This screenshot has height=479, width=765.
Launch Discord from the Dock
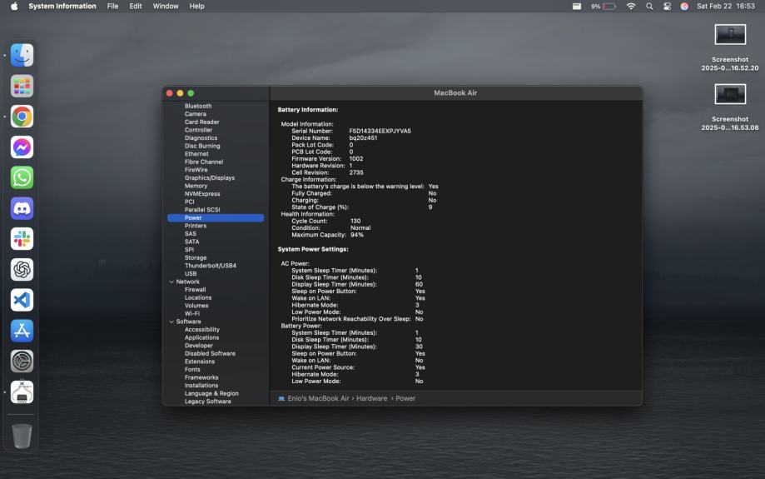pos(22,208)
